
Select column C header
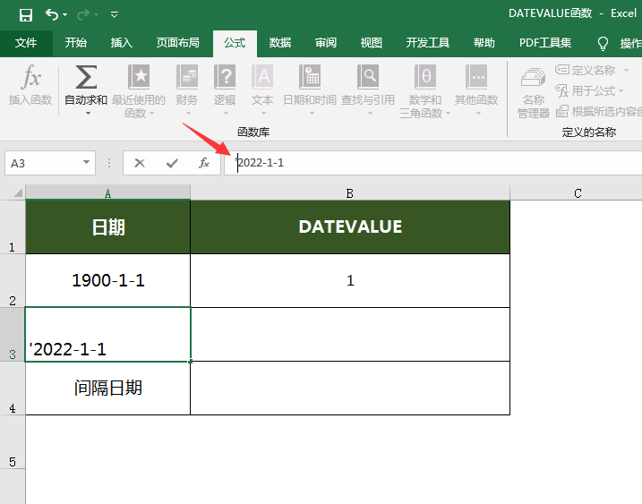[578, 193]
